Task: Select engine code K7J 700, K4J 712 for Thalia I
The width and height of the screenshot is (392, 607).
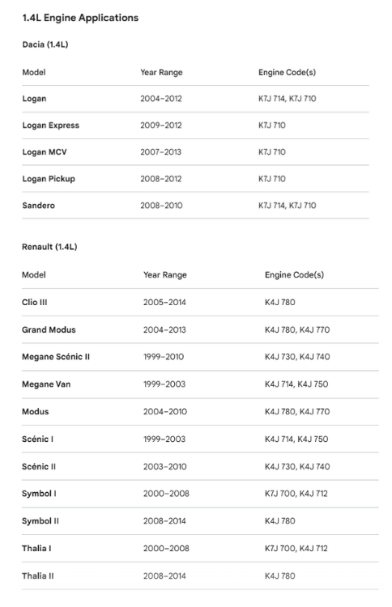Action: click(x=296, y=549)
